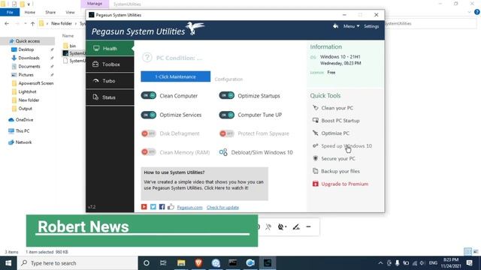Click the 1-Click Maintenance button
Viewport: 481px width, 270px height.
pos(175,76)
